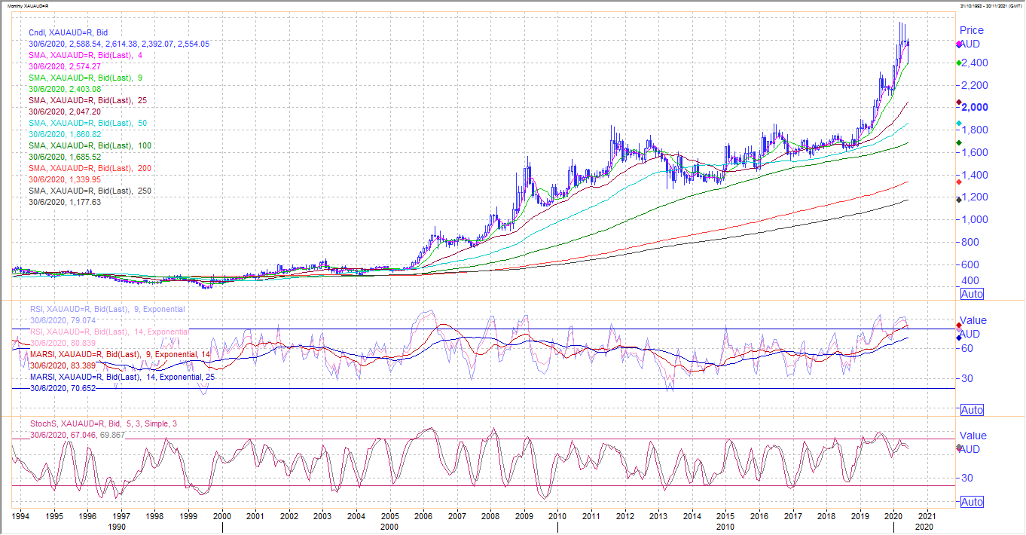Select the 'SMA, XAUAUD=R, Bid(Last), 200' legend entry

coord(90,169)
